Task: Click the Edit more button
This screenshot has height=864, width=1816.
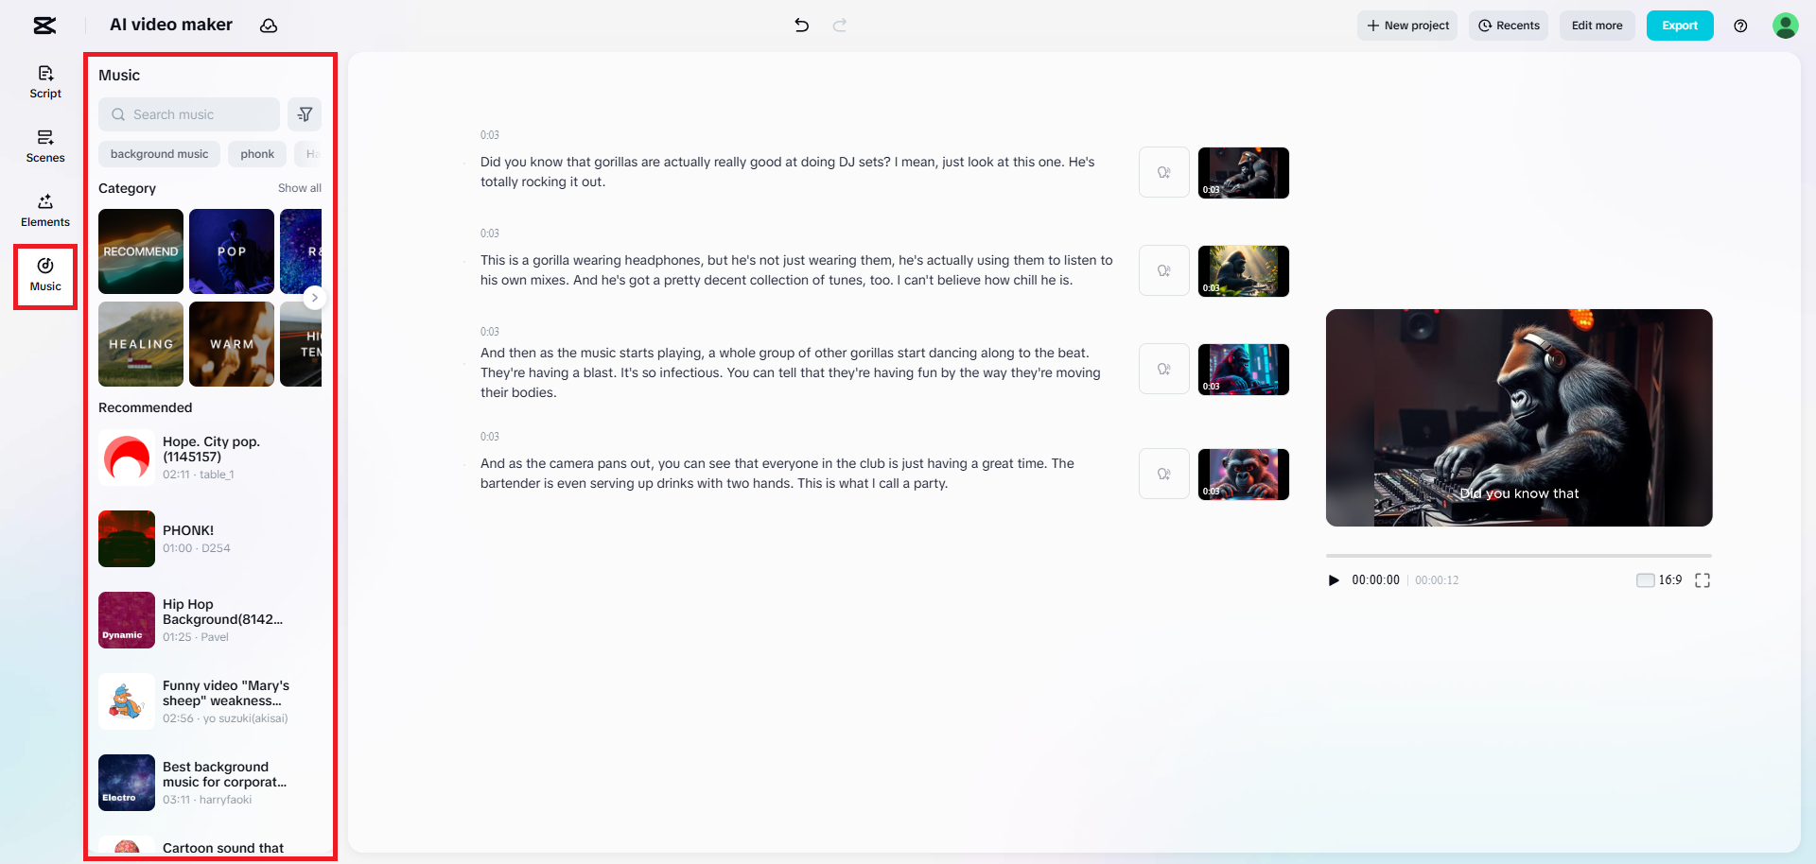Action: (1597, 26)
